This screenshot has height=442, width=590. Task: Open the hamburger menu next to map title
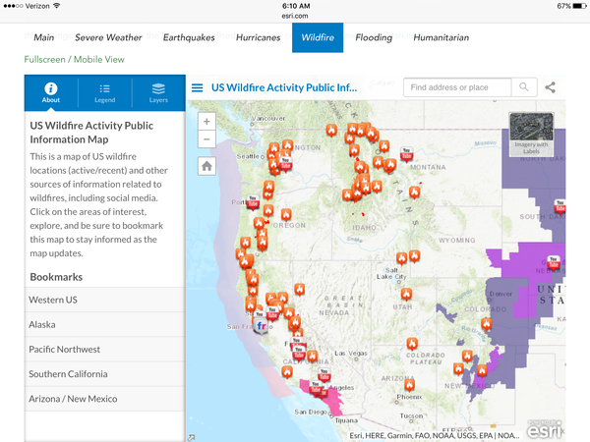point(198,87)
